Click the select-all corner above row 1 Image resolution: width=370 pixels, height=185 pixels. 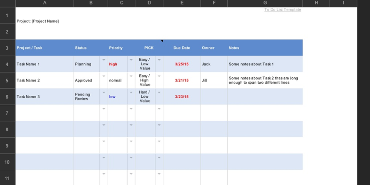(x=7, y=3)
